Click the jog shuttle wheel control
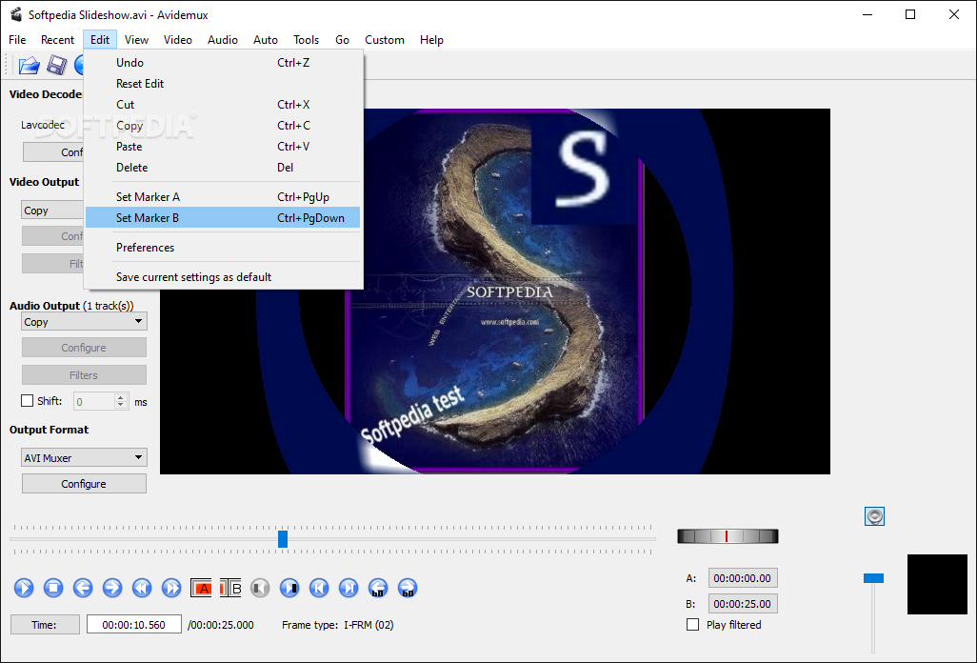Image resolution: width=977 pixels, height=663 pixels. [x=728, y=536]
